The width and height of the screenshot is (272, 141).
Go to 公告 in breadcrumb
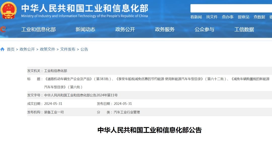84,49
